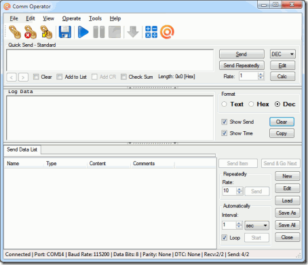Viewport: 308px width, 265px height.
Task: Open the Edit menu
Action: tap(31, 18)
